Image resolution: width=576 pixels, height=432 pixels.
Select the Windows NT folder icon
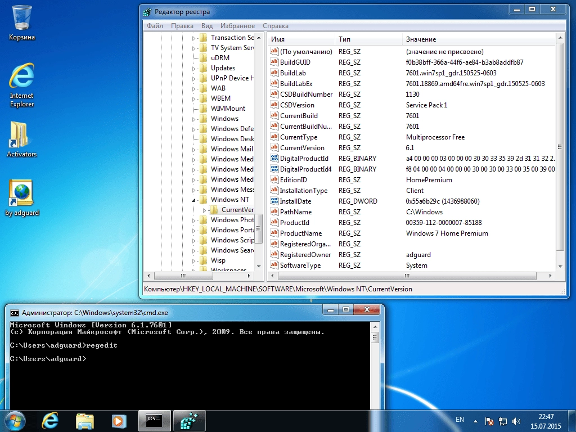click(x=203, y=200)
